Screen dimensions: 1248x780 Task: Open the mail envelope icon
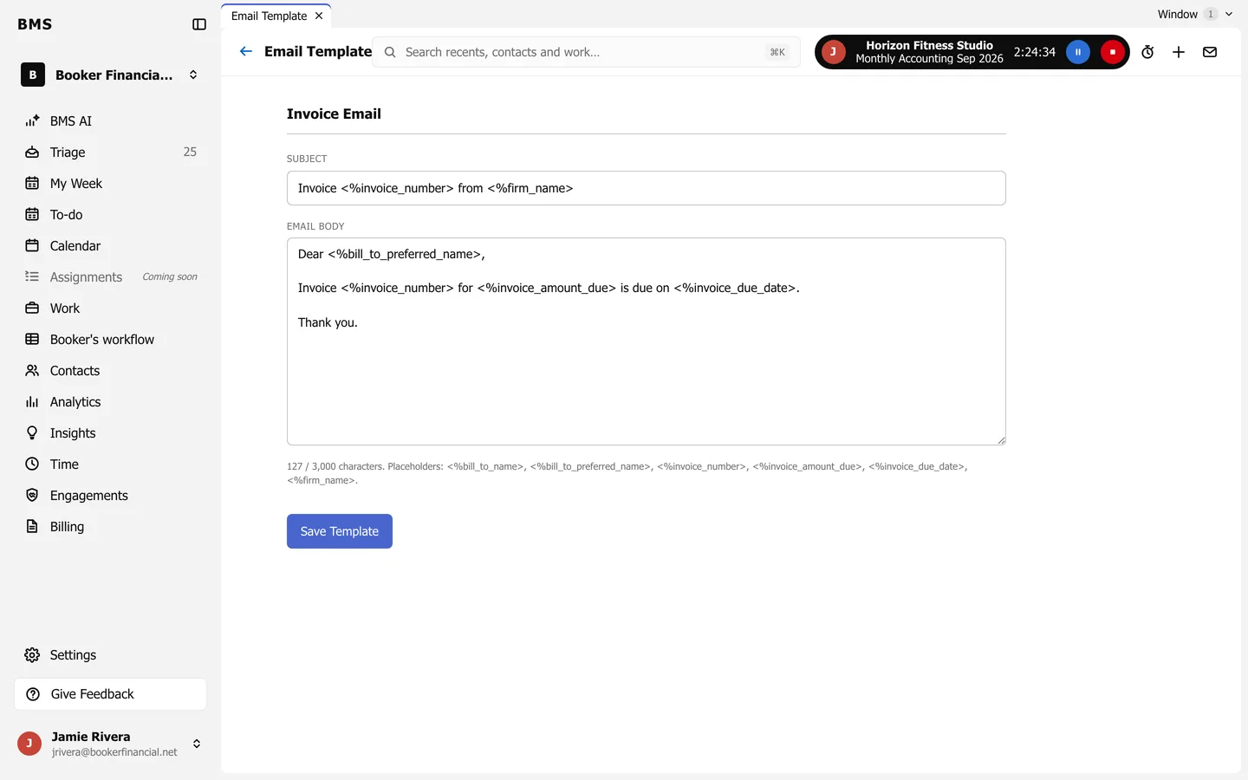click(1210, 52)
